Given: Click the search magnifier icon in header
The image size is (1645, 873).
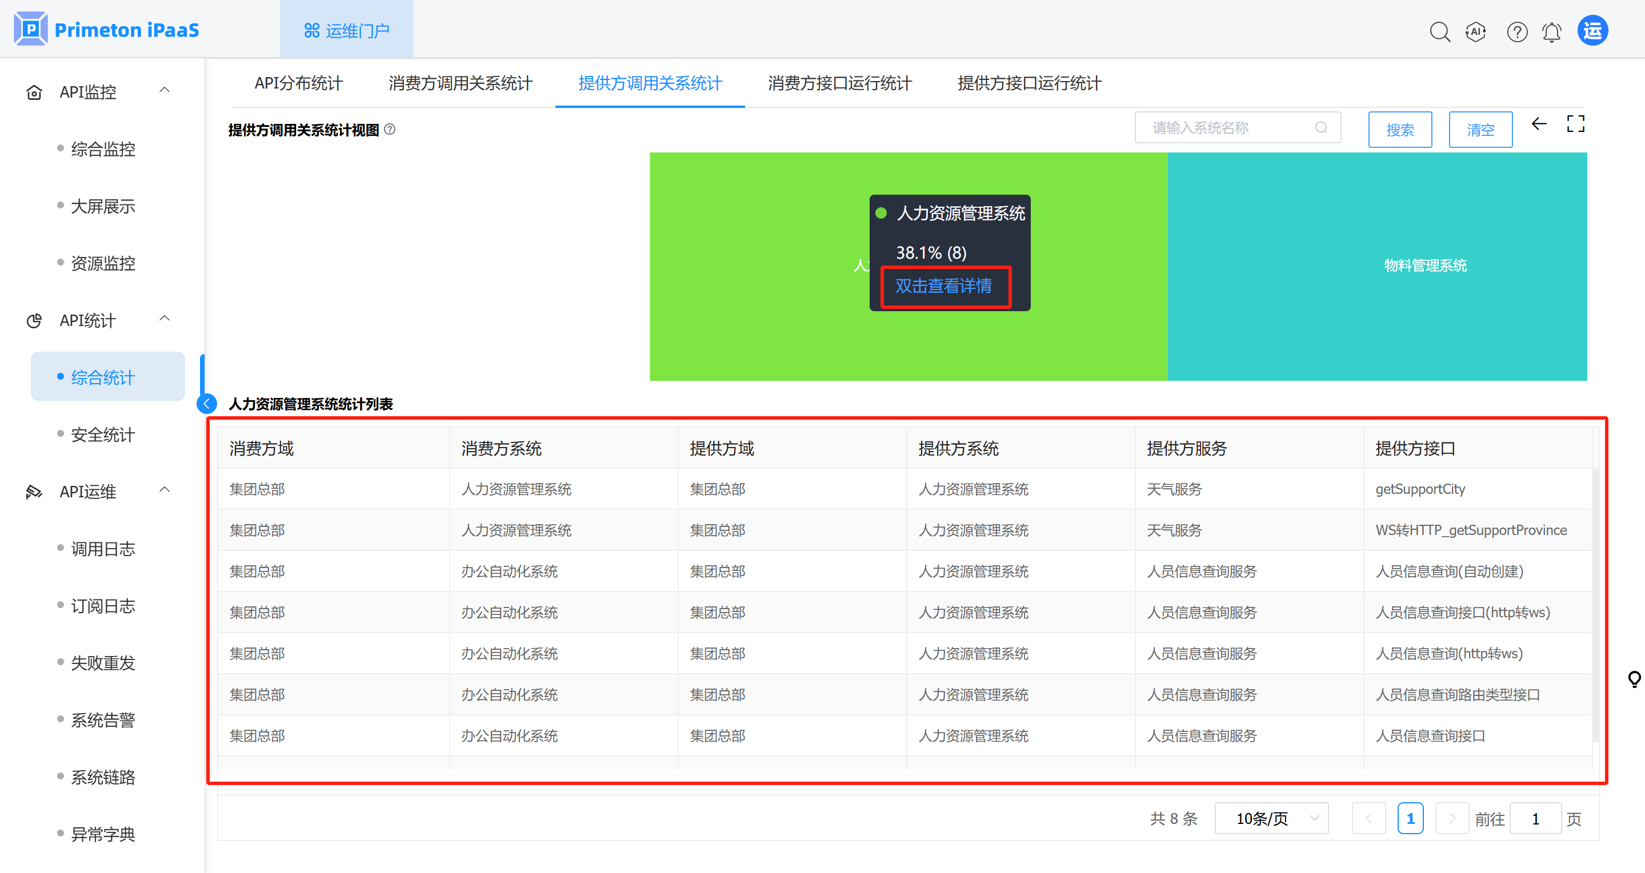Looking at the screenshot, I should pos(1439,31).
